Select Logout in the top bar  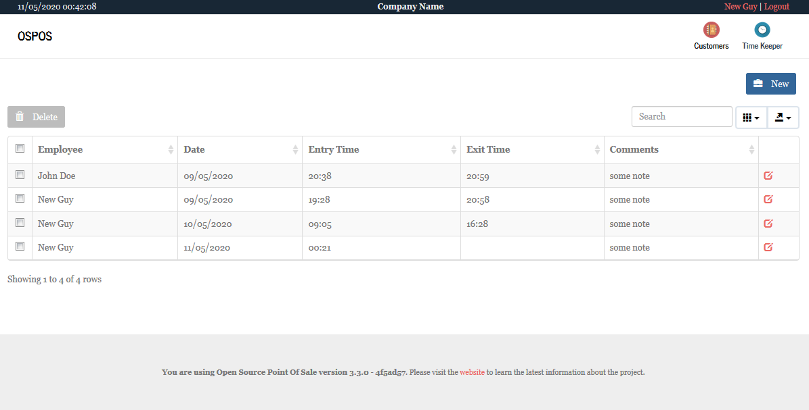[x=777, y=6]
